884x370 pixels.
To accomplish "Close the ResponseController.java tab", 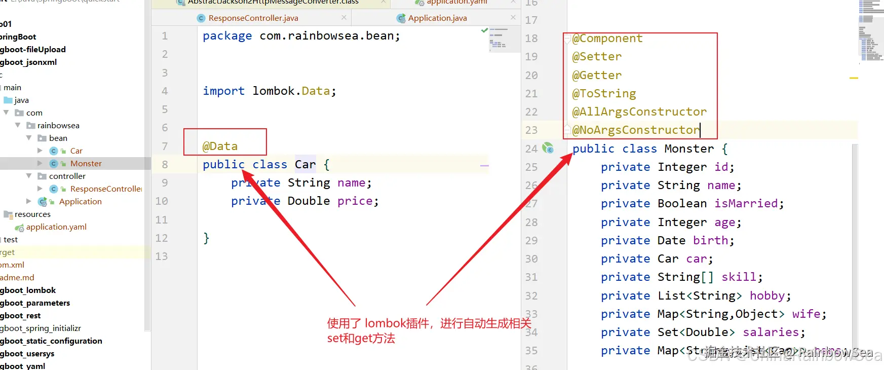I will tap(344, 18).
